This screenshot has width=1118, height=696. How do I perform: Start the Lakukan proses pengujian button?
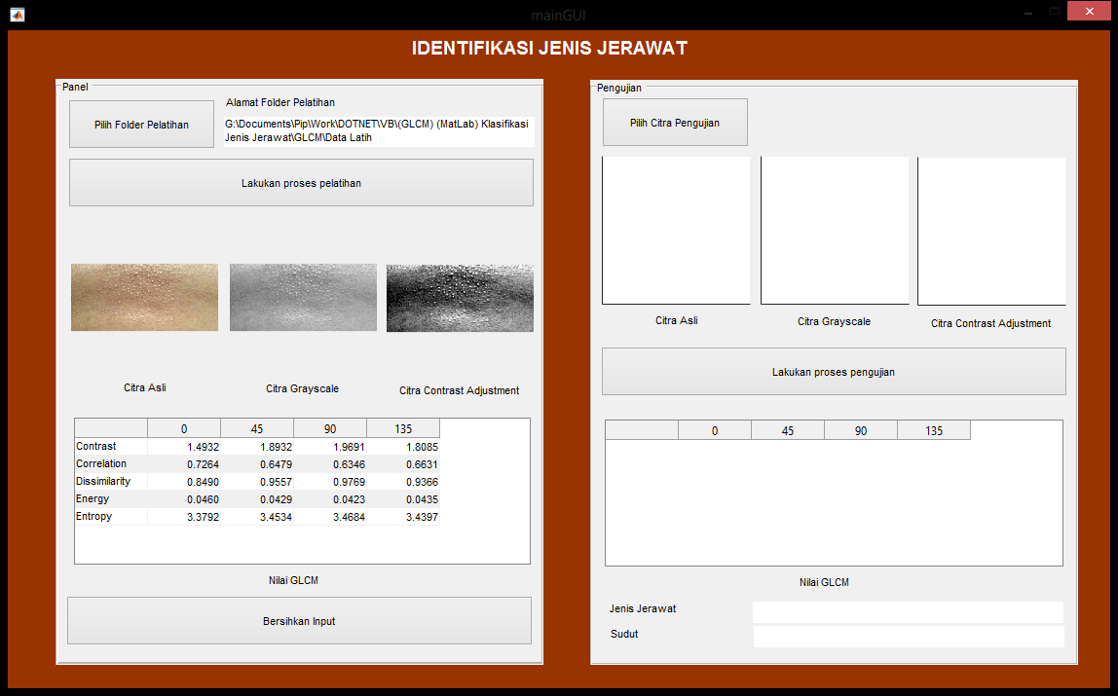833,372
